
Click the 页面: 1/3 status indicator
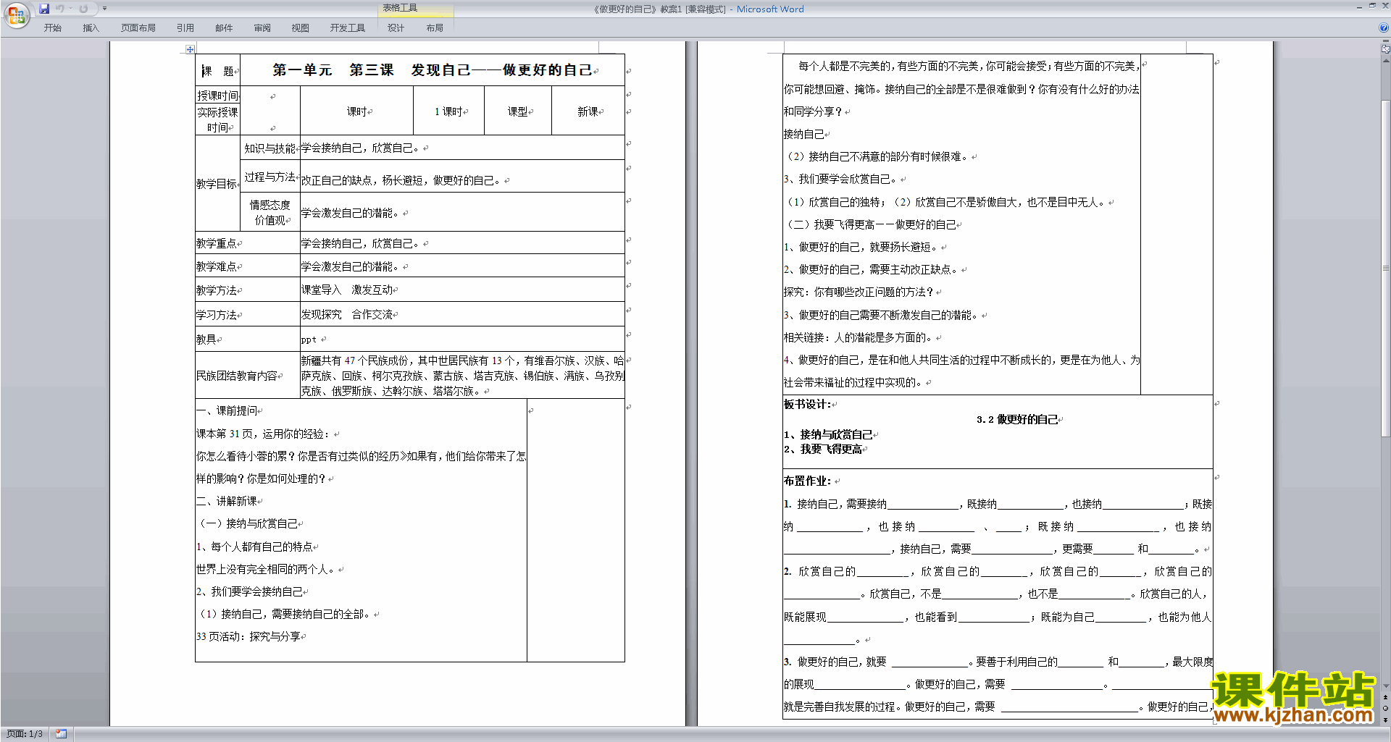pyautogui.click(x=25, y=734)
